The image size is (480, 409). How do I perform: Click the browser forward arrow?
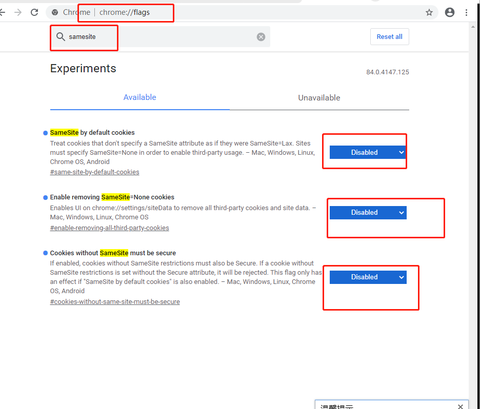pos(18,12)
